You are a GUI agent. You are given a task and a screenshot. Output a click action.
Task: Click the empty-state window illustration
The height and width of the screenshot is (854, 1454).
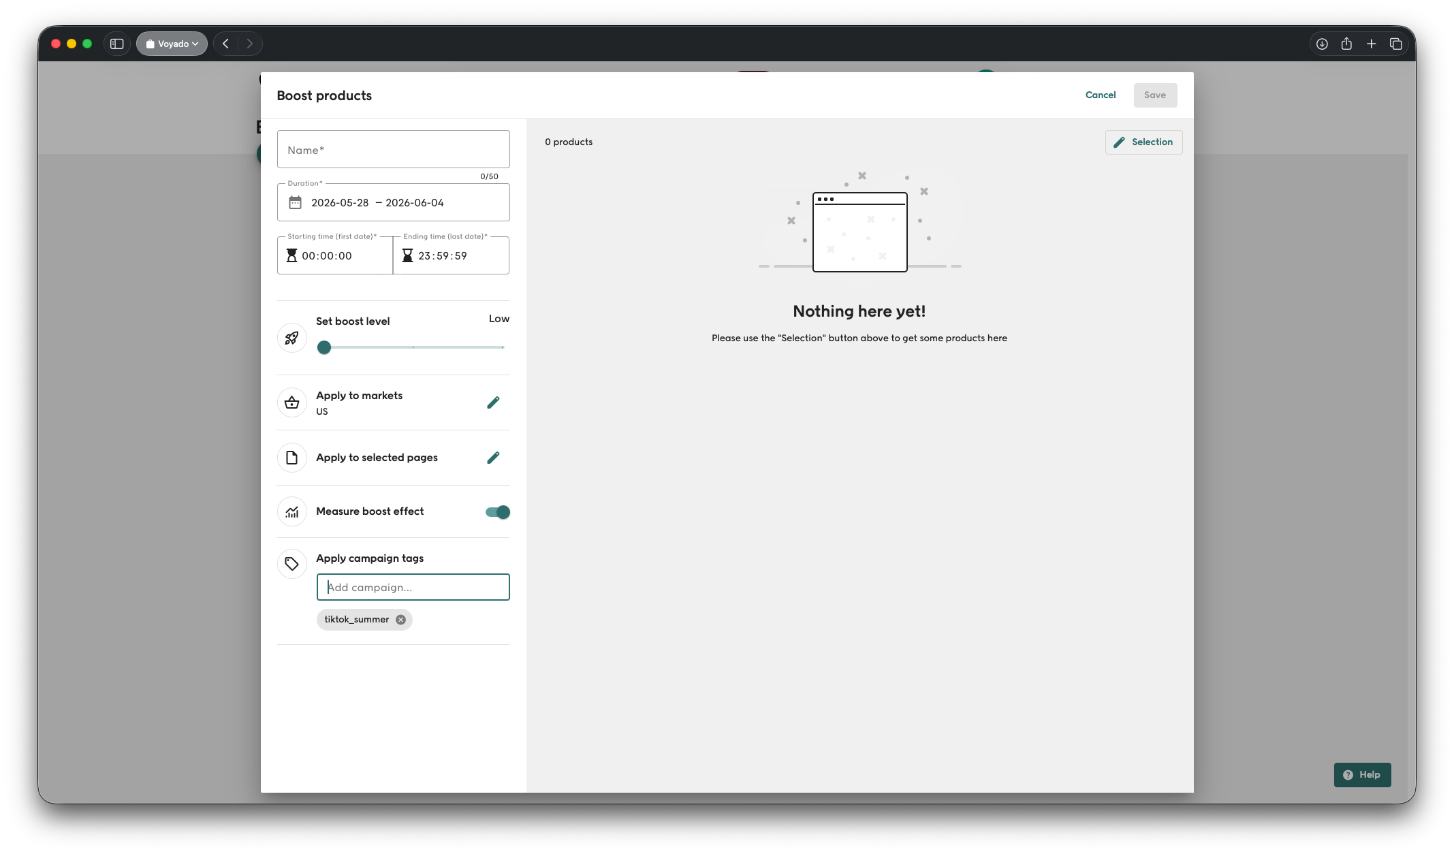click(x=859, y=232)
